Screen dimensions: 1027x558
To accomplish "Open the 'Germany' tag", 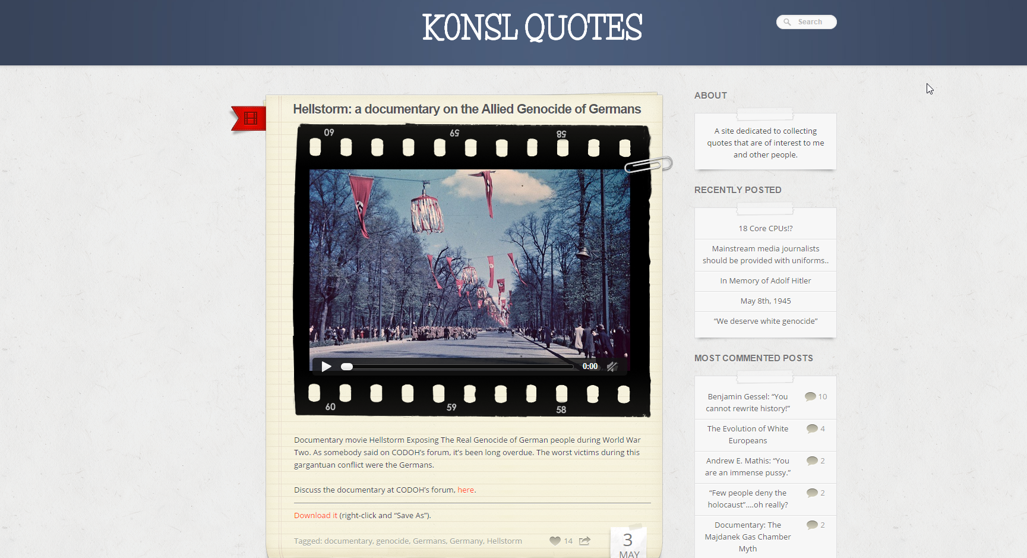I will 466,541.
